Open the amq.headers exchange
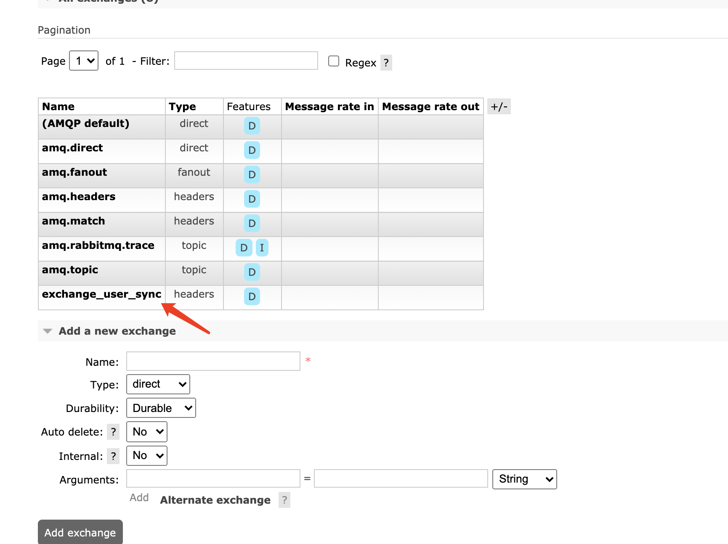 (79, 196)
